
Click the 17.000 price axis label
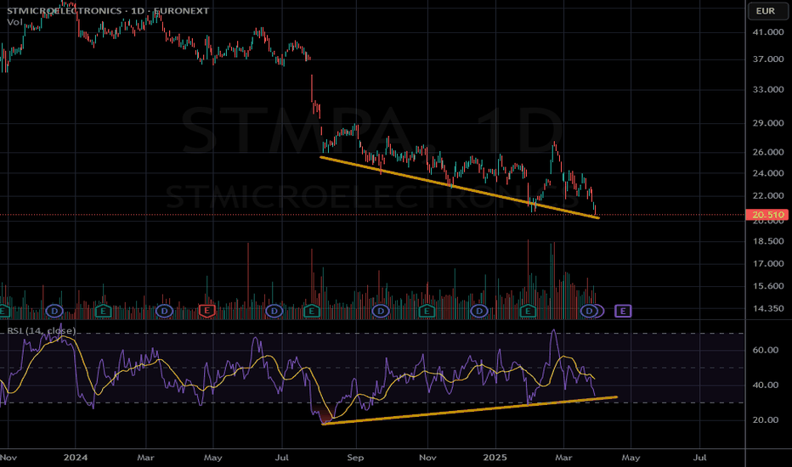tap(767, 263)
